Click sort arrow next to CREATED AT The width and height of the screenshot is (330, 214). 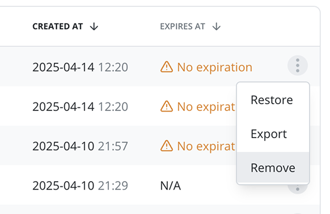[x=94, y=27]
